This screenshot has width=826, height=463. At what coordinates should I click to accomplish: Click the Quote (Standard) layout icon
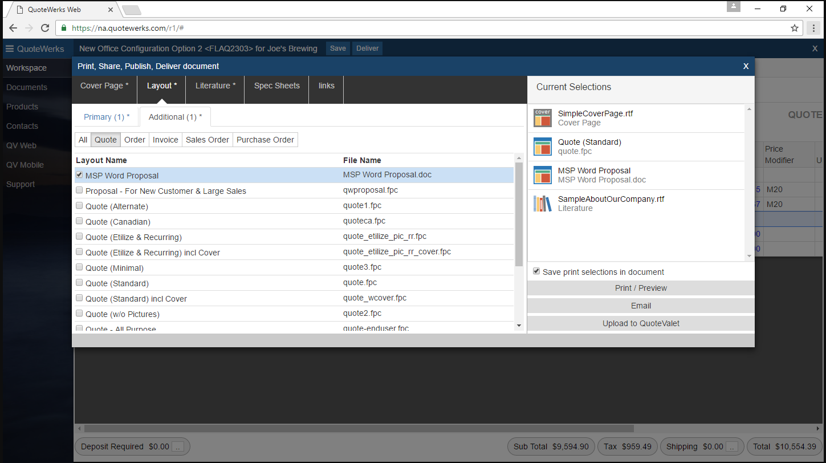[543, 147]
